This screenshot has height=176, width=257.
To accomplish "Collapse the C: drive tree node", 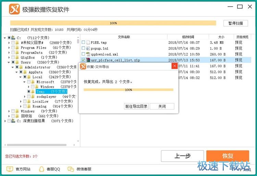I will [5, 38].
